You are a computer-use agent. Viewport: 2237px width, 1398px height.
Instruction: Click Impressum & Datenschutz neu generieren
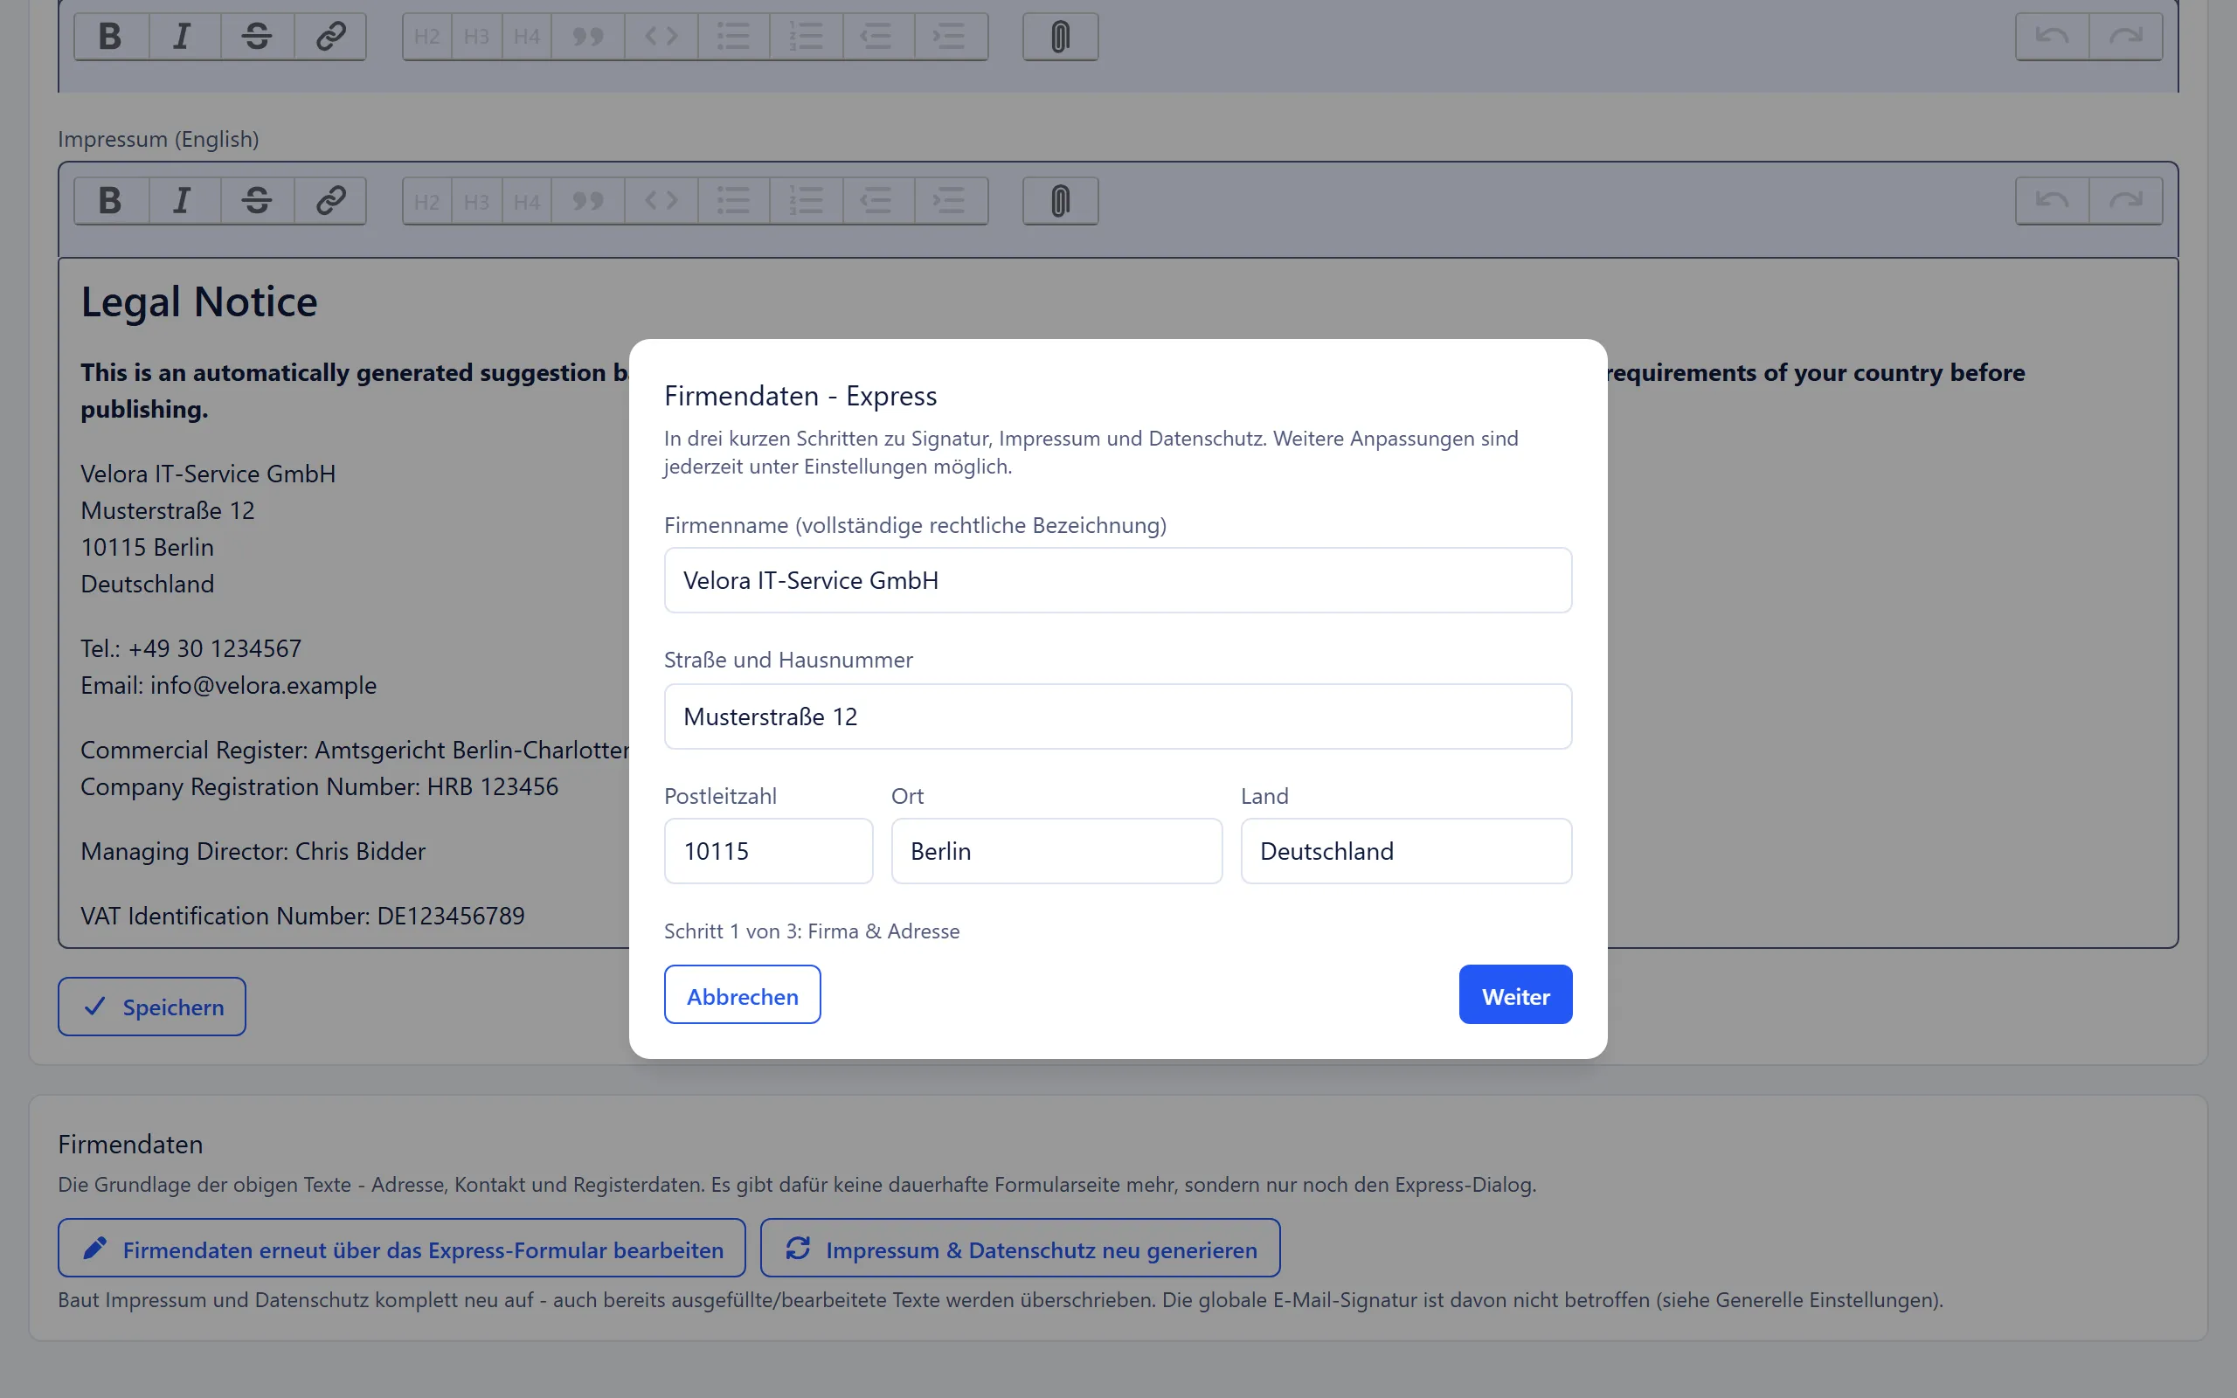1020,1249
